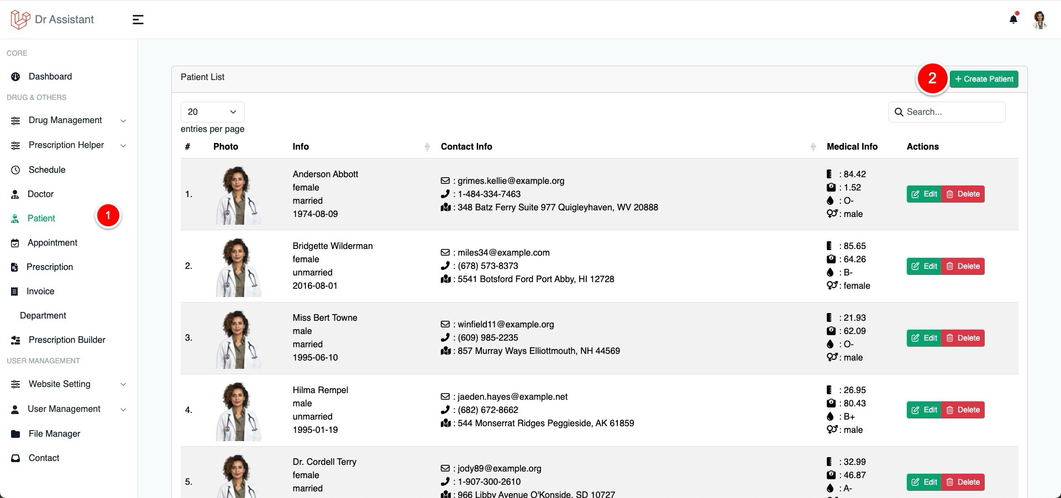
Task: Click the name Dr. Cordell Terry
Action: [324, 462]
